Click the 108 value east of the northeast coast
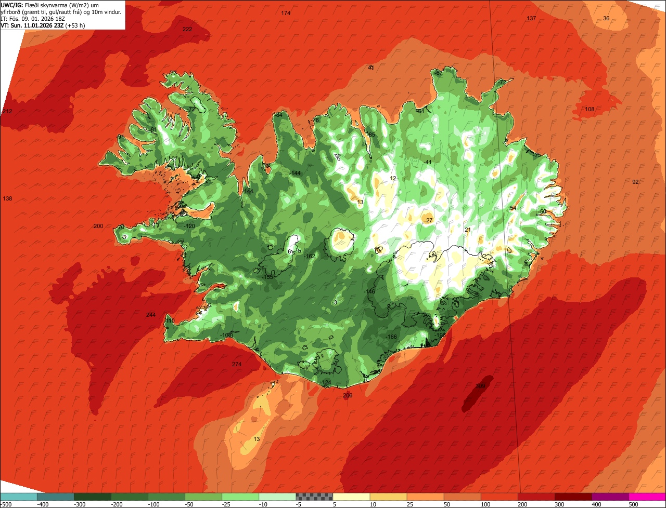Image resolution: width=666 pixels, height=508 pixels. [590, 110]
